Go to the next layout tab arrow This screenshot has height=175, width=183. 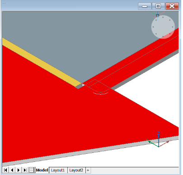(x=19, y=170)
